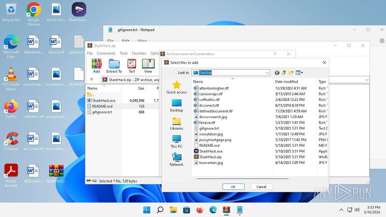Close the Select files to add dialog
386x217 pixels.
pos(324,62)
